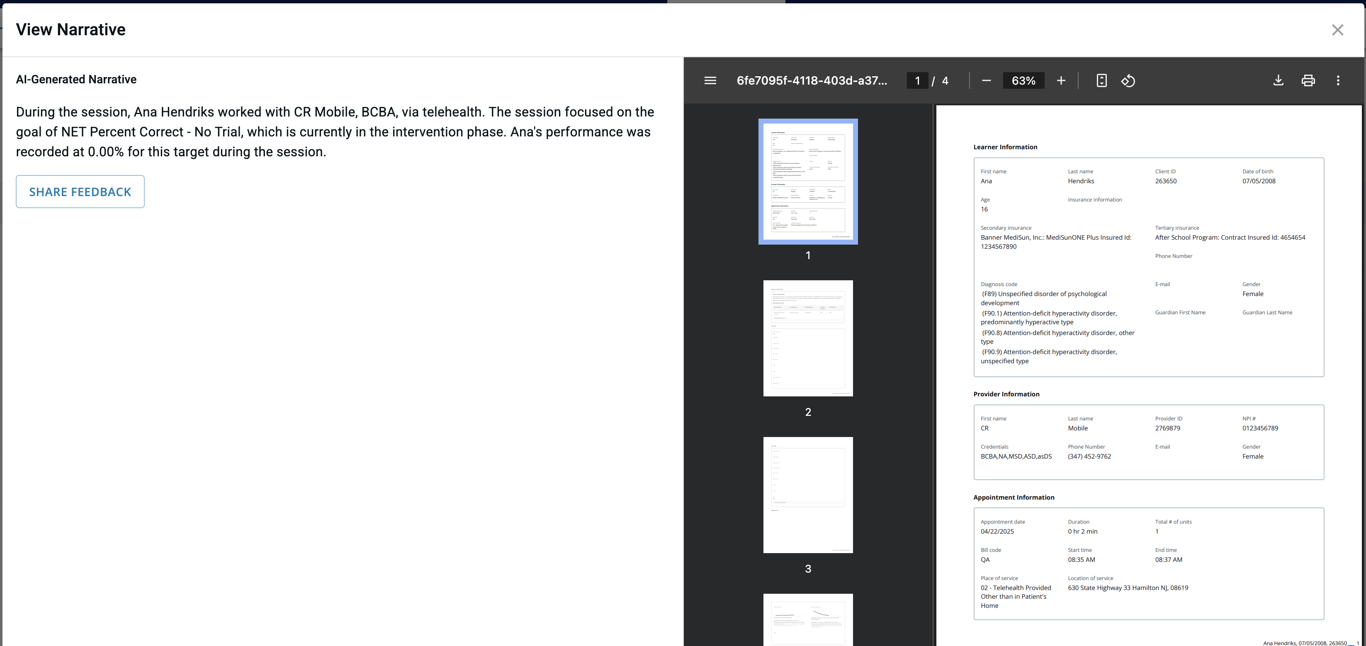Select the highlighted page 1 thumbnail
The image size is (1366, 646).
808,181
